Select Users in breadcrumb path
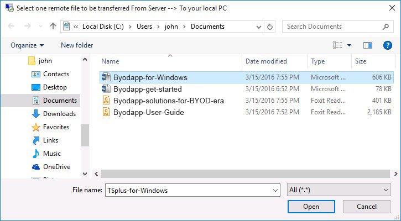401x221 pixels. 144,27
